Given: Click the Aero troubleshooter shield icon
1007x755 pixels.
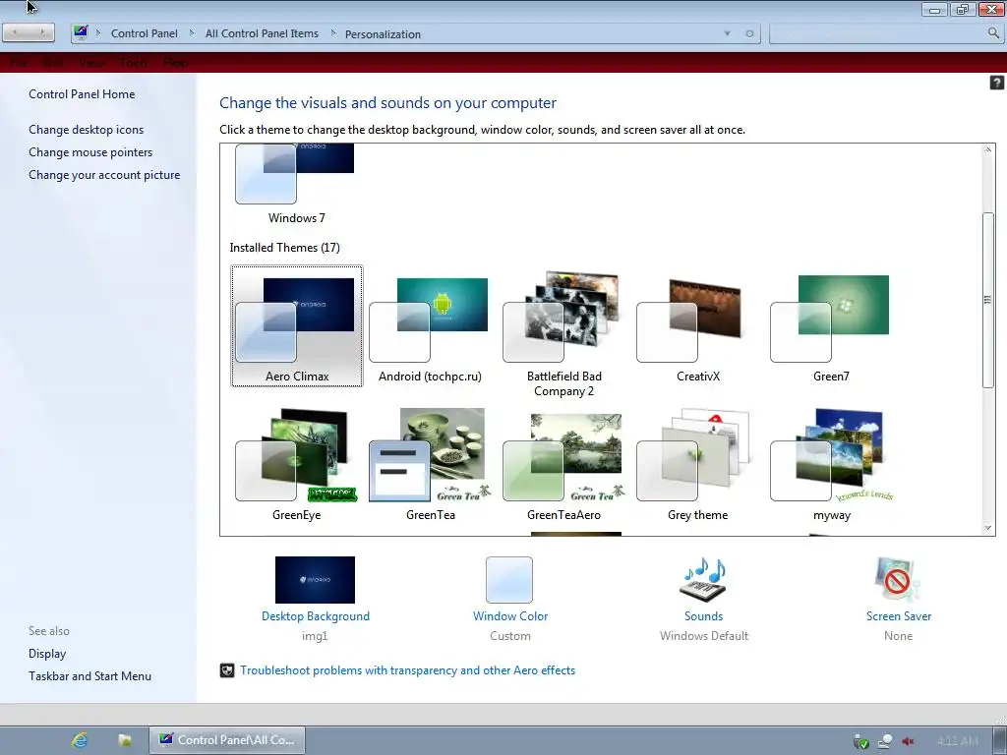Looking at the screenshot, I should 227,670.
